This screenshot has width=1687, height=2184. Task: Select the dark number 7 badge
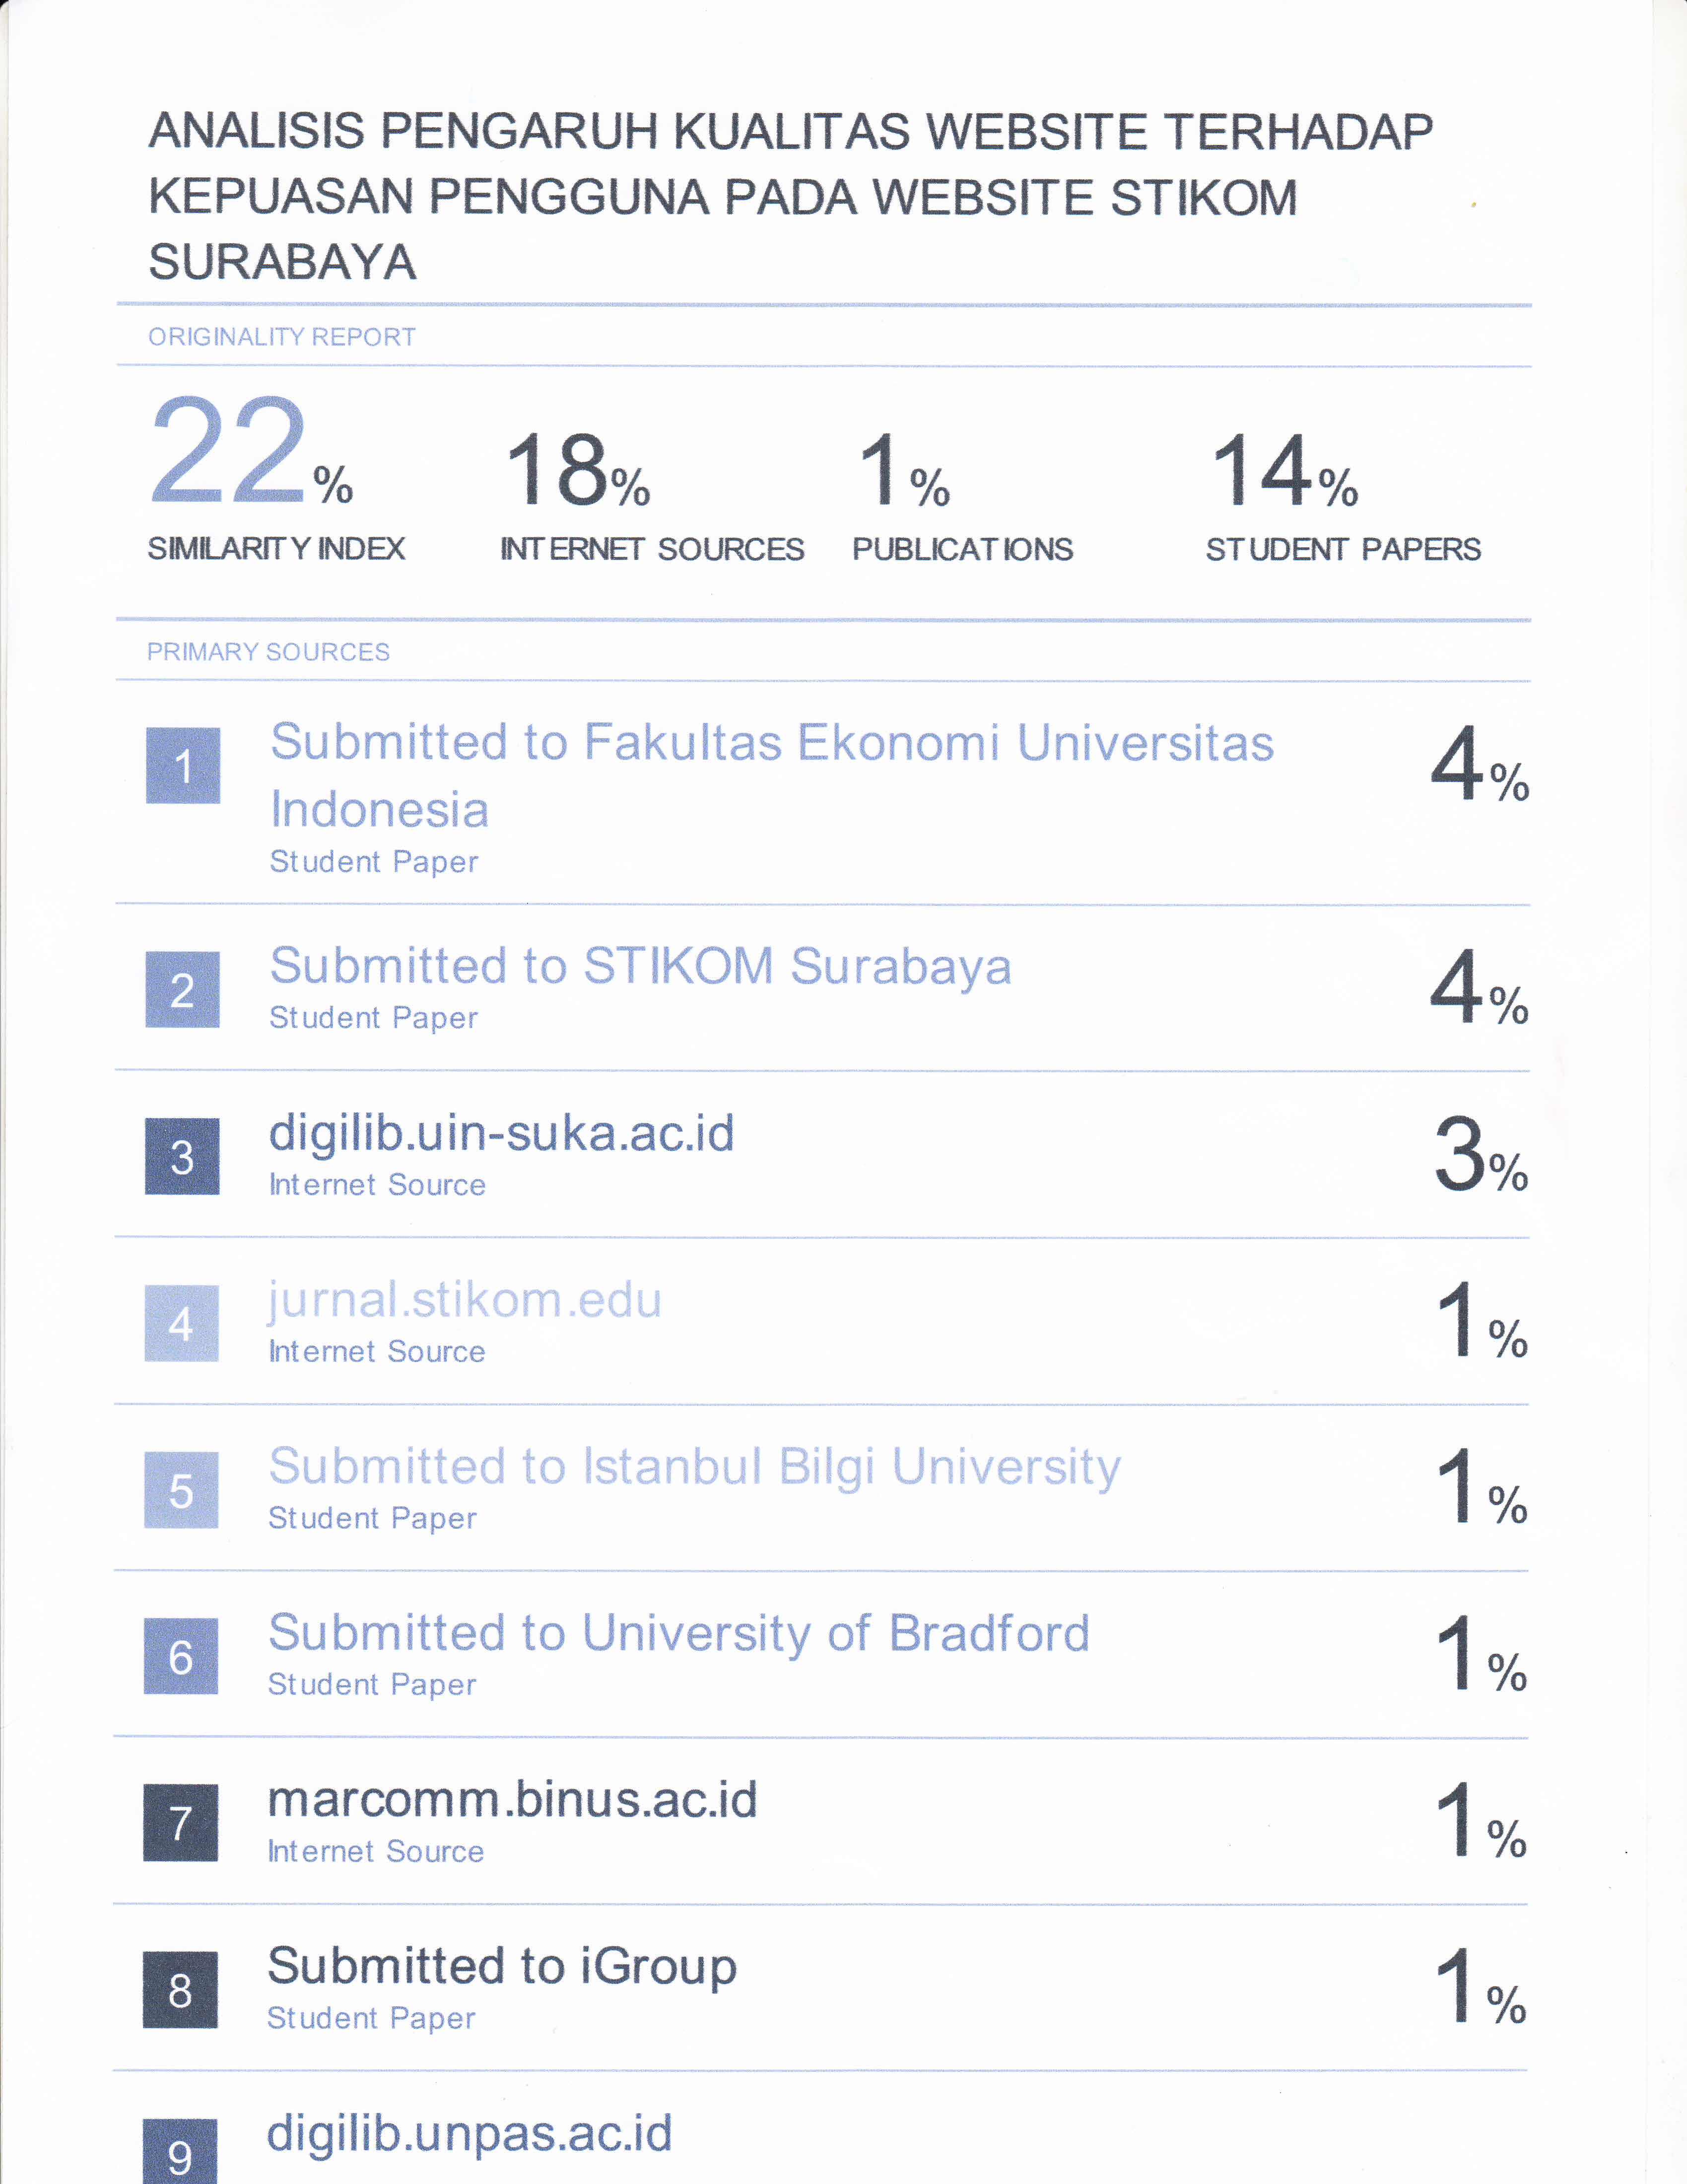click(x=180, y=1822)
